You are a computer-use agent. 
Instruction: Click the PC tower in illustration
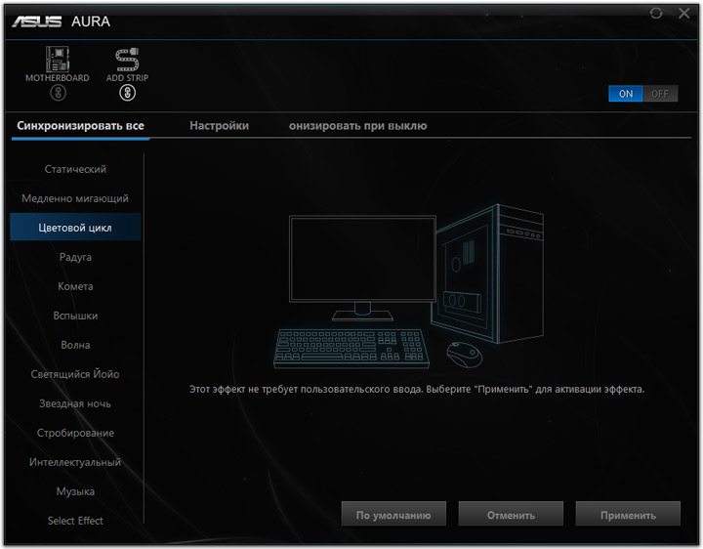pyautogui.click(x=487, y=274)
